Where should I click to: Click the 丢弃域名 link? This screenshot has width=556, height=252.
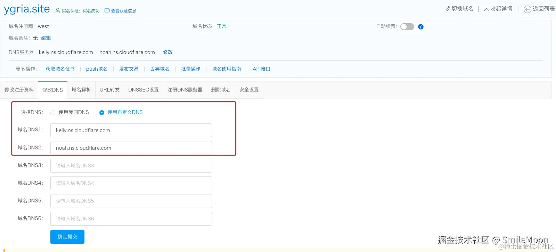pyautogui.click(x=160, y=69)
